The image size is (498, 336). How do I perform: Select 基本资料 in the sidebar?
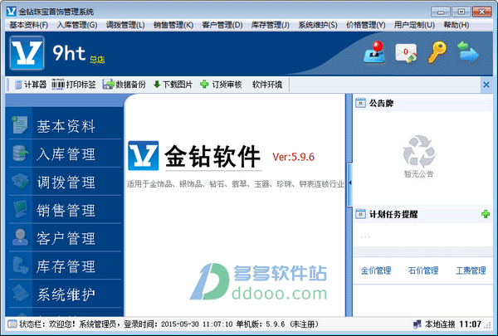[x=65, y=126]
